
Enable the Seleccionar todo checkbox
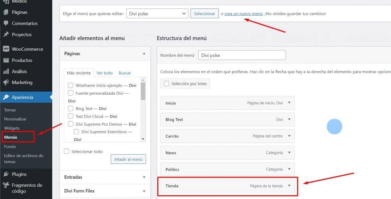(x=66, y=151)
